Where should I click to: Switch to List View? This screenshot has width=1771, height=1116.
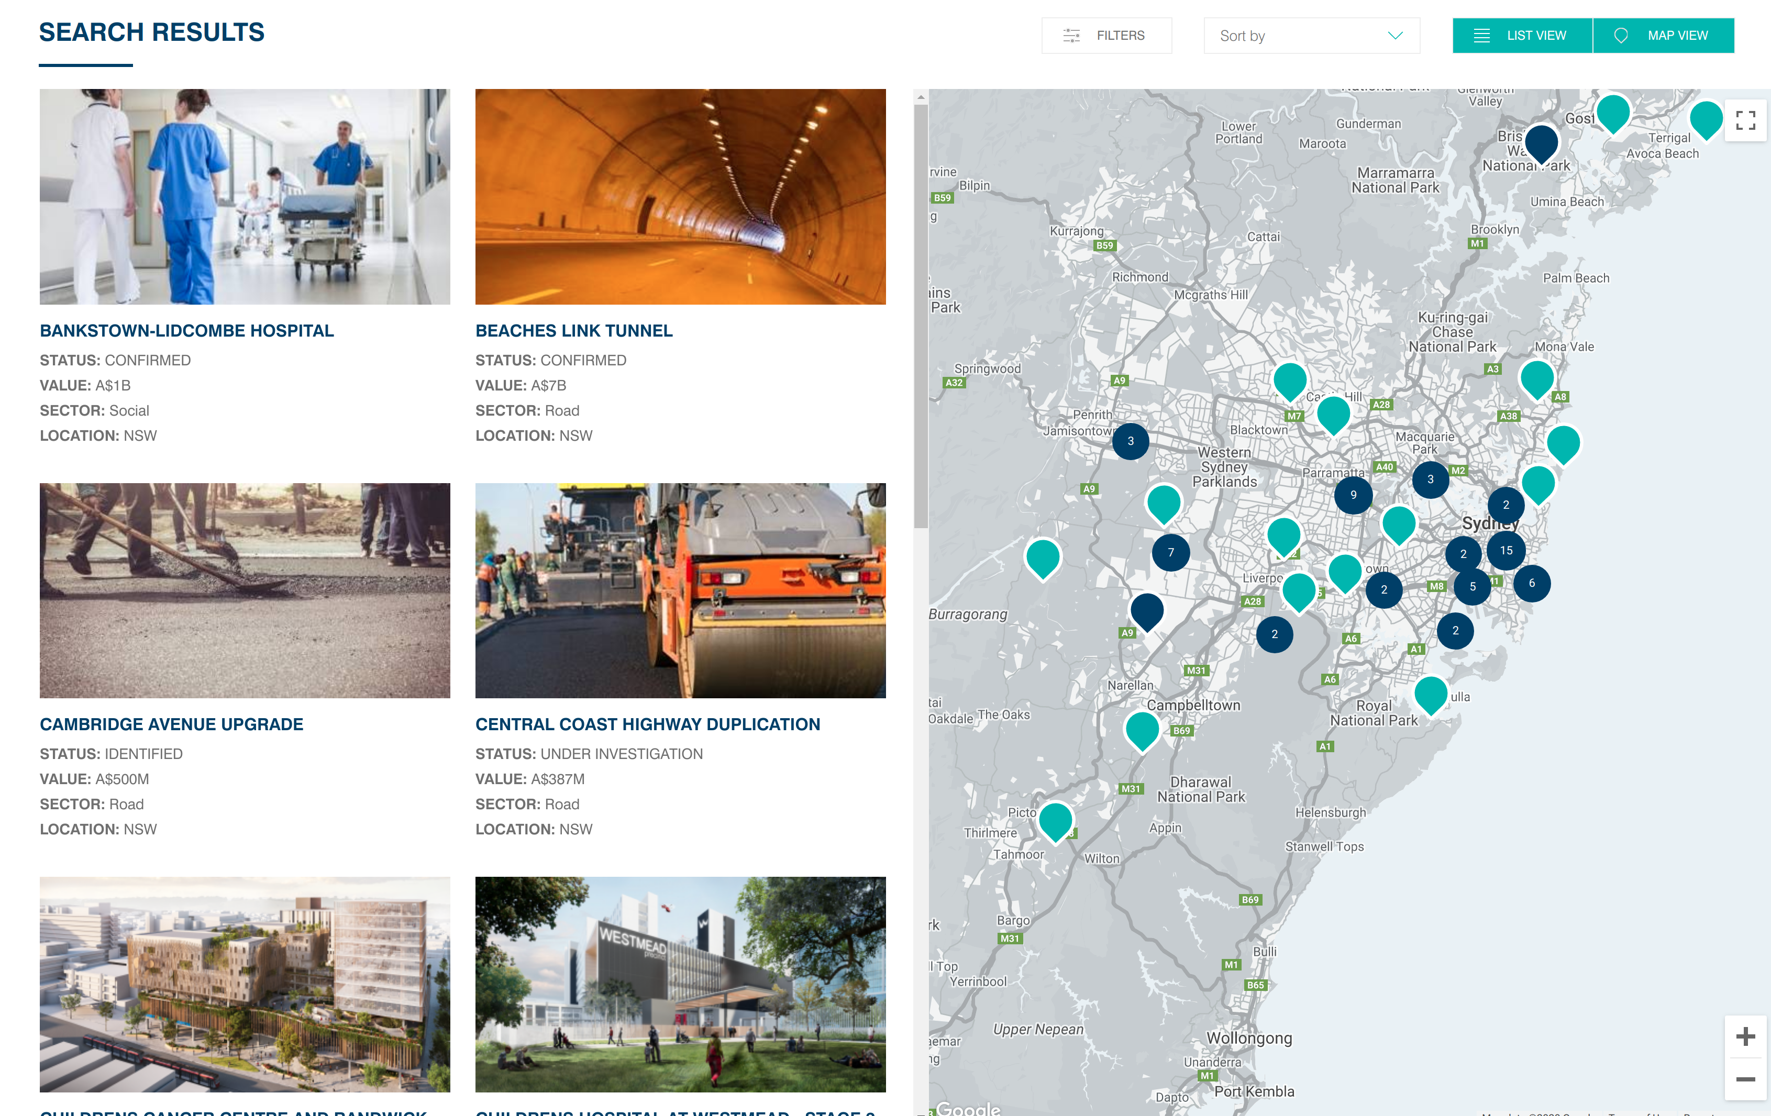[x=1522, y=35]
